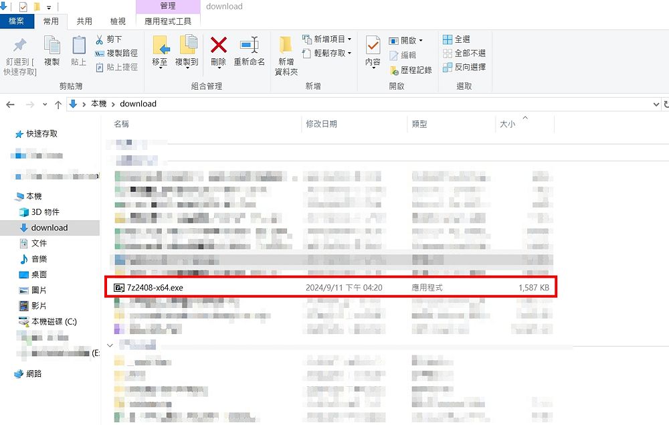Open 內容 (Properties) for selection

pos(373,54)
